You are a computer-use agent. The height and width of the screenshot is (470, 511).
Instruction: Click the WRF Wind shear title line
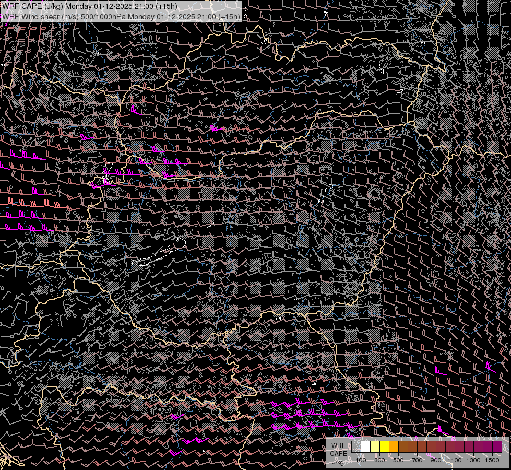click(x=121, y=16)
